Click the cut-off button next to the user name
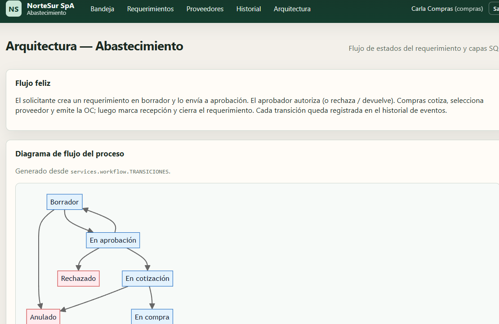 pos(494,9)
